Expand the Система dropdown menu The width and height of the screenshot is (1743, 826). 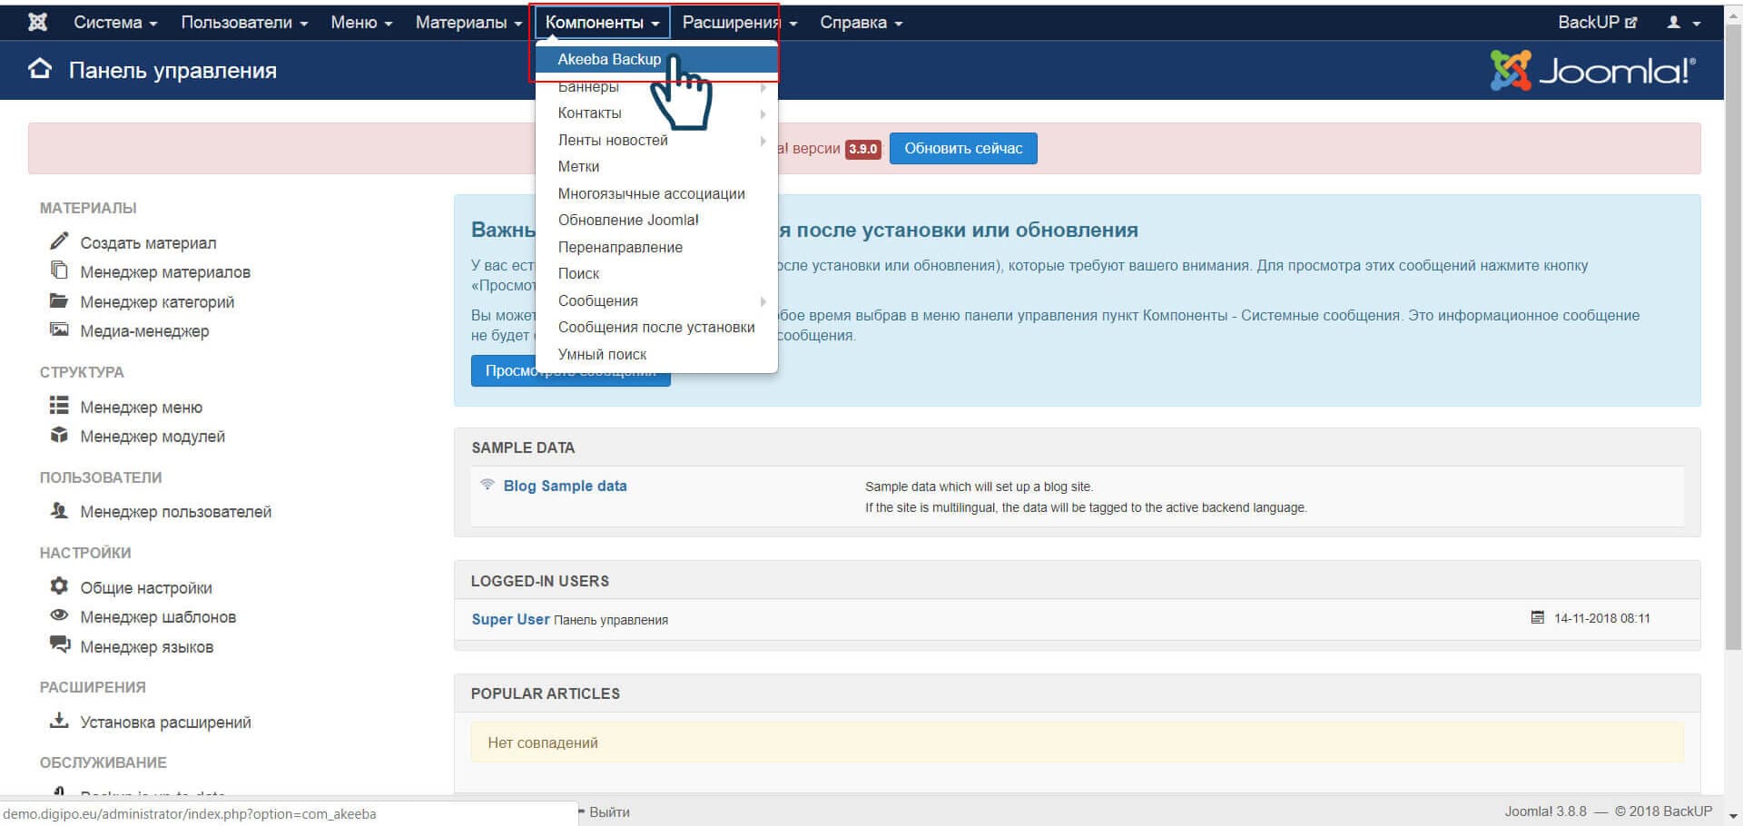click(x=115, y=23)
